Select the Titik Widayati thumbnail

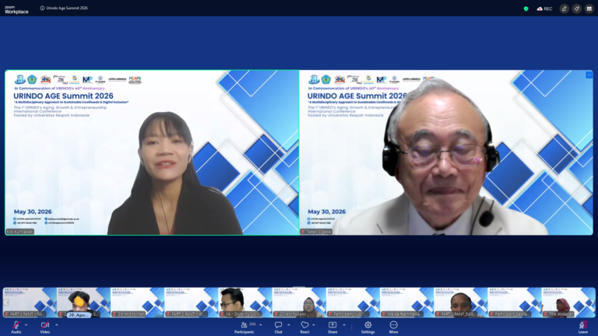coord(568,303)
